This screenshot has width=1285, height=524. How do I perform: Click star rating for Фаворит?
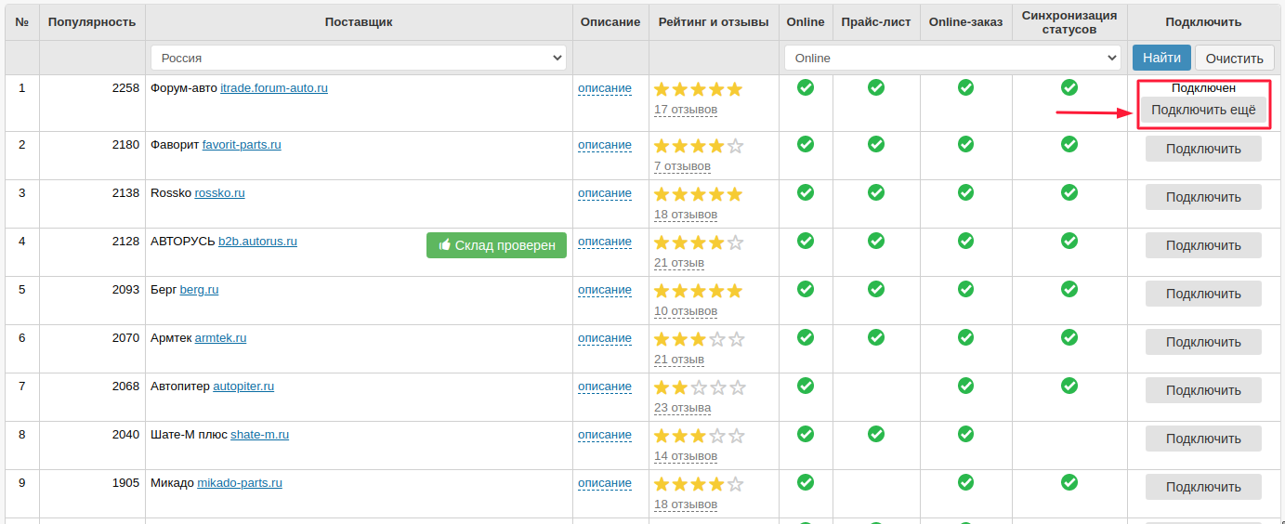point(699,146)
